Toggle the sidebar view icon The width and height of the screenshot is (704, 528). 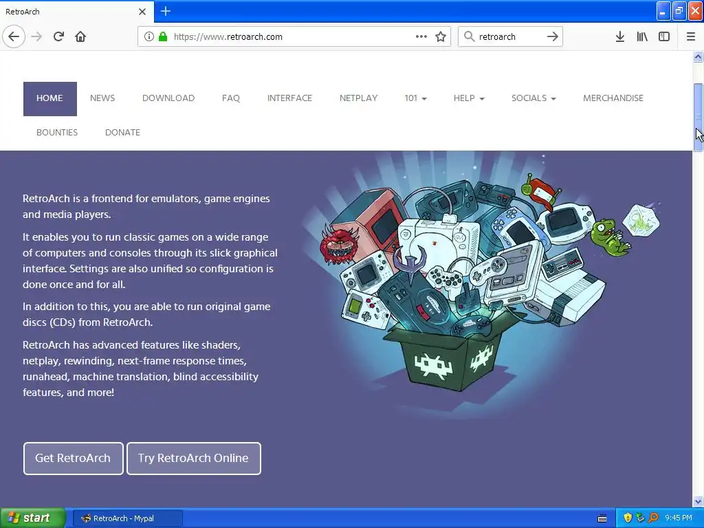[664, 37]
